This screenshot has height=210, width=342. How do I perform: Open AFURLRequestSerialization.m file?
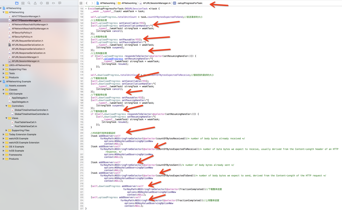pos(39,45)
